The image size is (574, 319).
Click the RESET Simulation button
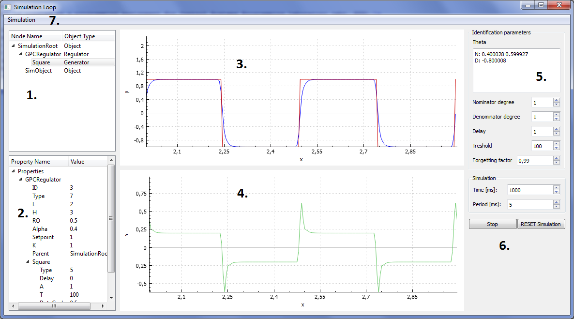[x=541, y=224]
